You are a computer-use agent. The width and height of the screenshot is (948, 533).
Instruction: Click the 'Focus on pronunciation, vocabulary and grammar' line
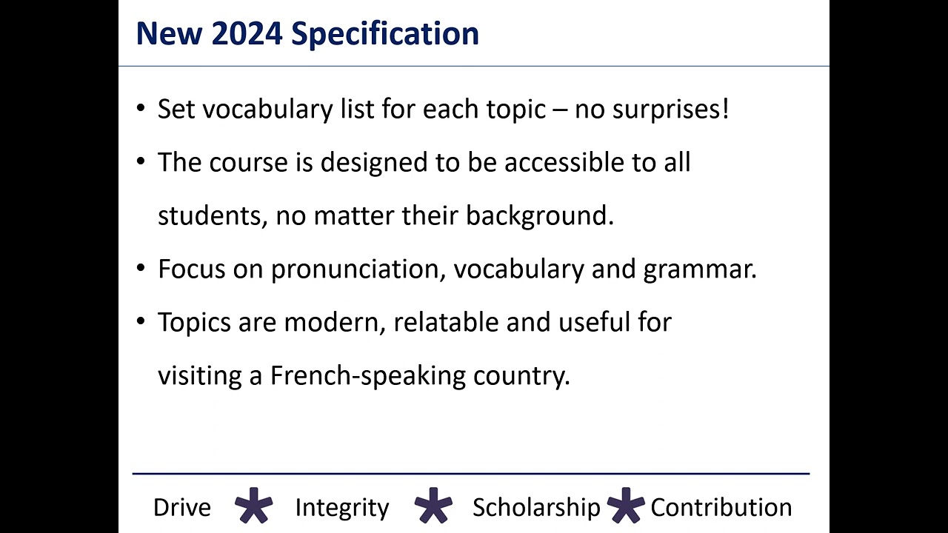pyautogui.click(x=457, y=269)
